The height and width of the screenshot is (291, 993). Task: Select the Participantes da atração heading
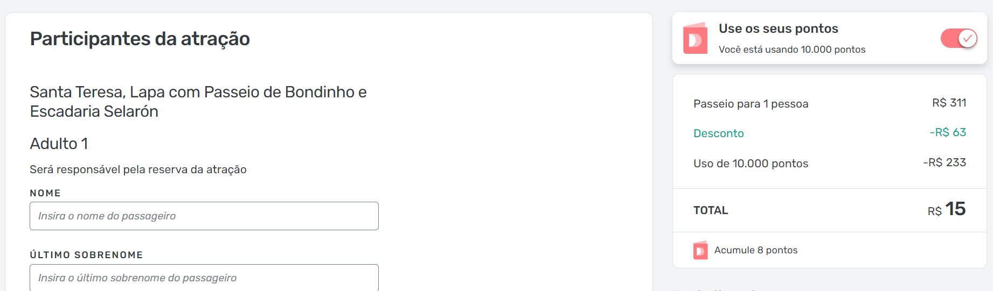140,39
